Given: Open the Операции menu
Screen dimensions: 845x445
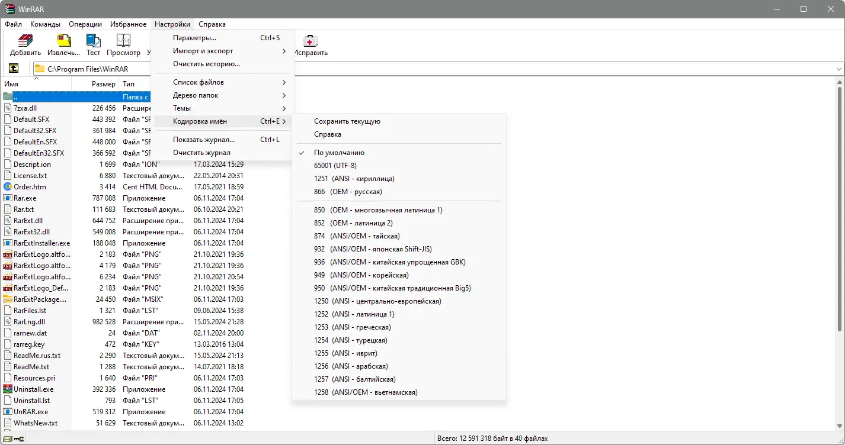Looking at the screenshot, I should (x=85, y=24).
